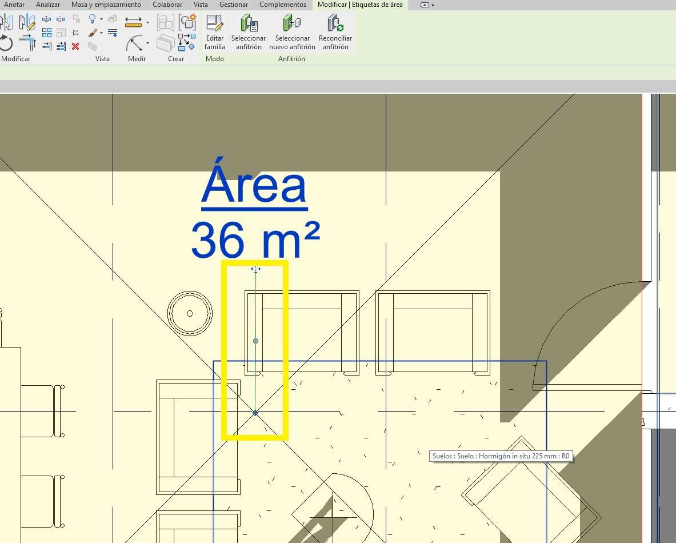
Task: Open the Medir panel title
Action: [137, 59]
